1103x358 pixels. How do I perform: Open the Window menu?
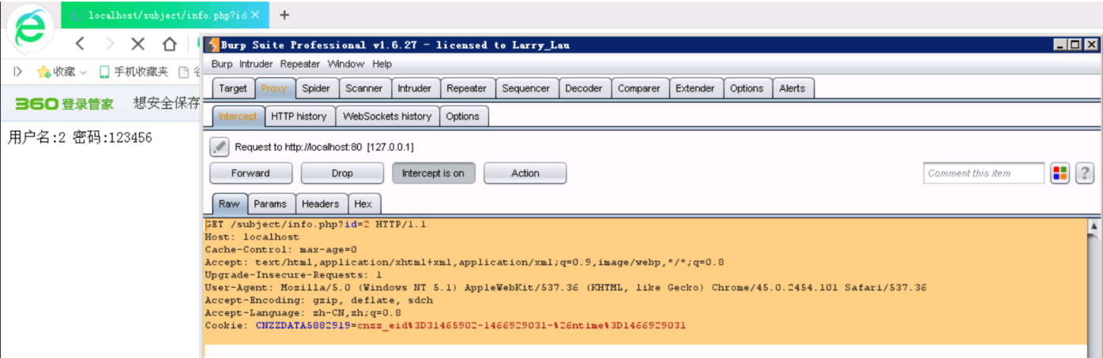pyautogui.click(x=346, y=64)
